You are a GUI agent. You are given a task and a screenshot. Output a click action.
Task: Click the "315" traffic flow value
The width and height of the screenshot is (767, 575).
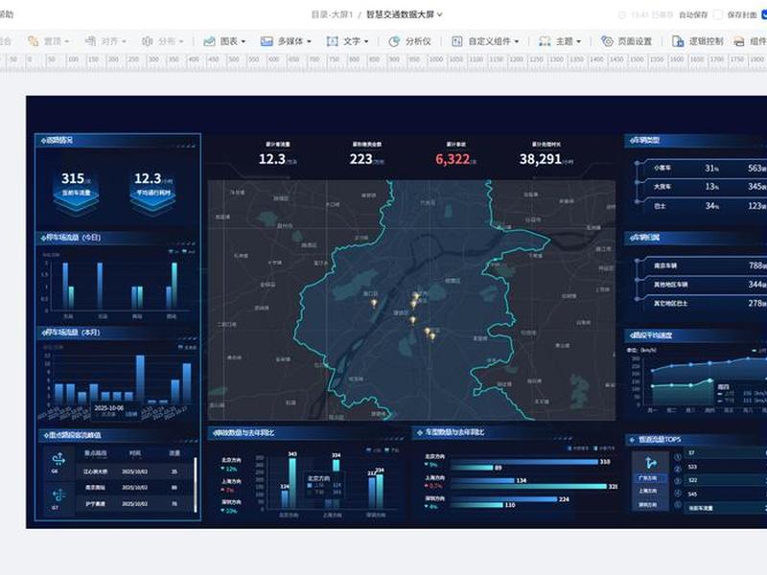coord(73,178)
